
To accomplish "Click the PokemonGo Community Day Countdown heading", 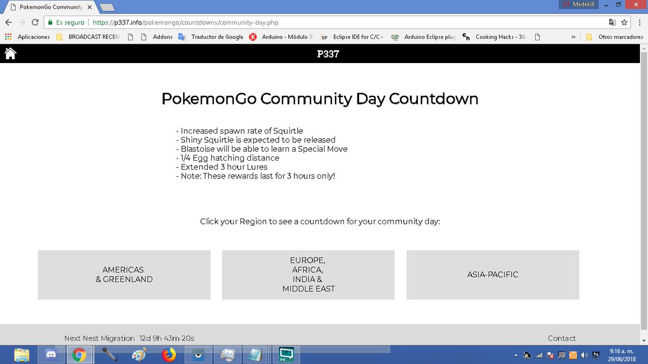I will 320,99.
